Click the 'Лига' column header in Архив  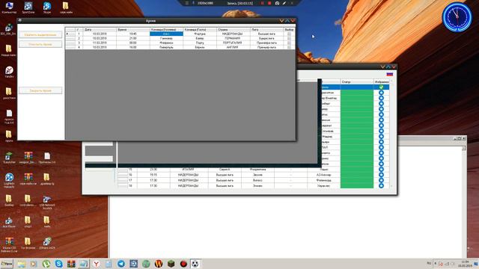[x=266, y=30]
